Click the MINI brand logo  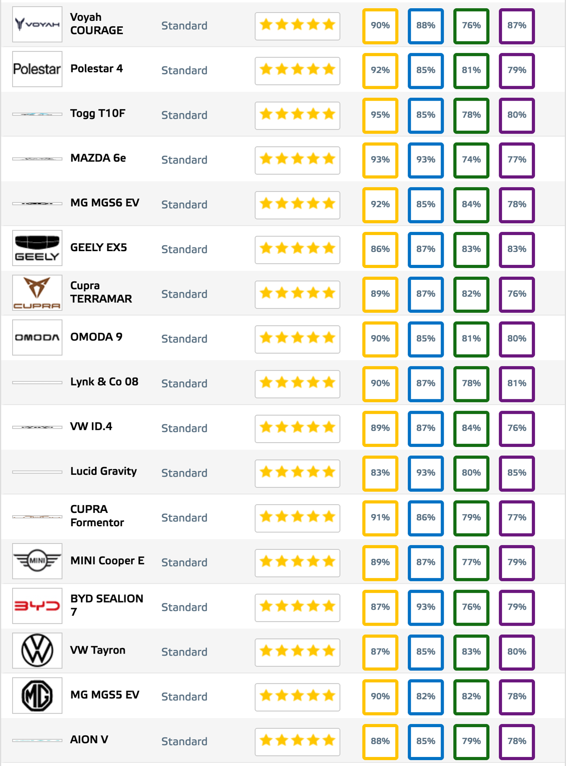(37, 561)
